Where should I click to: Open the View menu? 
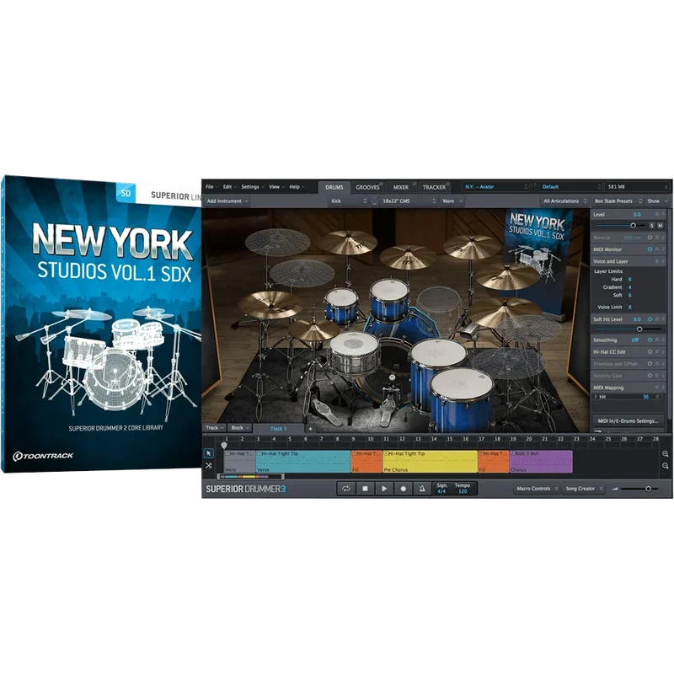[276, 187]
